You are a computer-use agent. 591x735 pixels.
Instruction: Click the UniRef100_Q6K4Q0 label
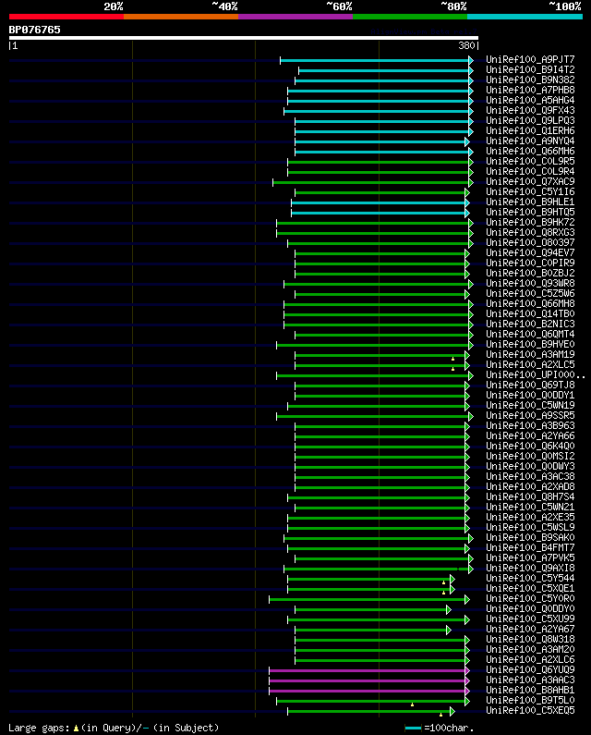[x=530, y=446]
